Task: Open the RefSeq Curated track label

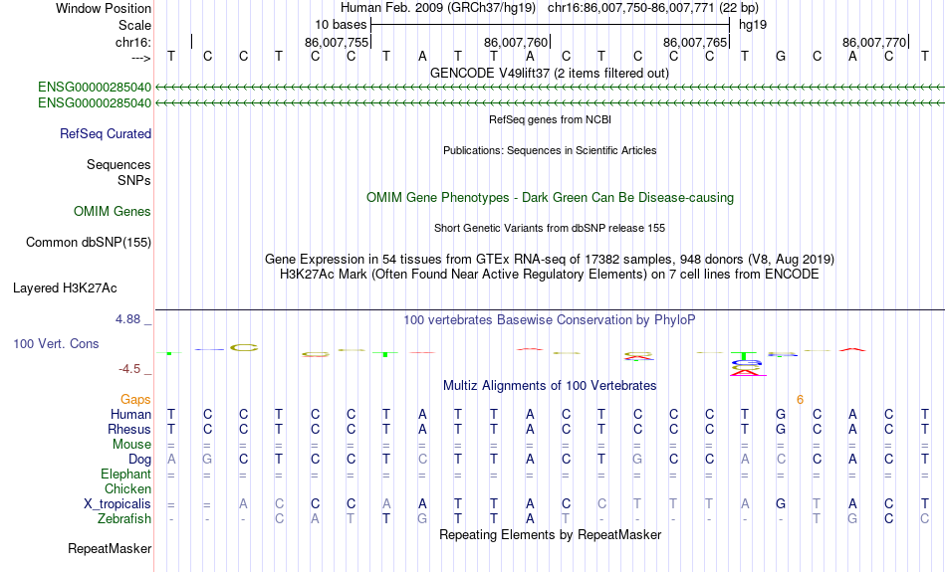Action: click(x=105, y=134)
